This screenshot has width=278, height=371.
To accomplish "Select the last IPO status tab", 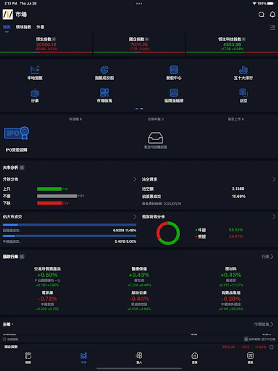I will [x=236, y=119].
